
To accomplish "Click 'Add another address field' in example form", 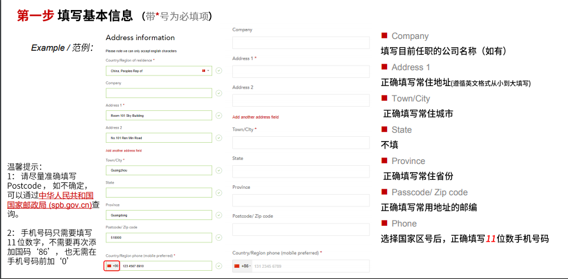I will point(125,150).
